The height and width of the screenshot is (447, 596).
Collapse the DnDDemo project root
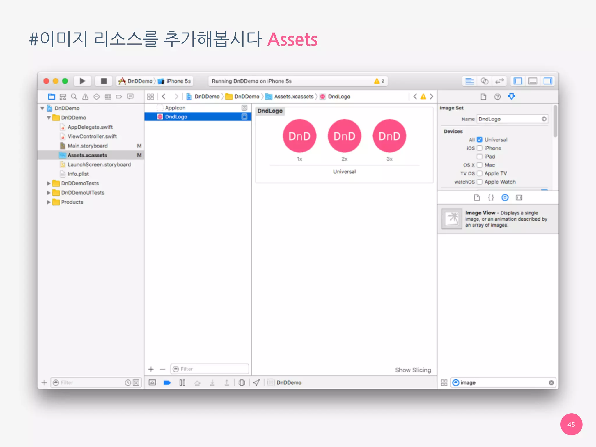tap(42, 108)
